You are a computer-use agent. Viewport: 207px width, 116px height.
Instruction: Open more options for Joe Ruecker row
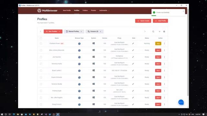(x=165, y=57)
